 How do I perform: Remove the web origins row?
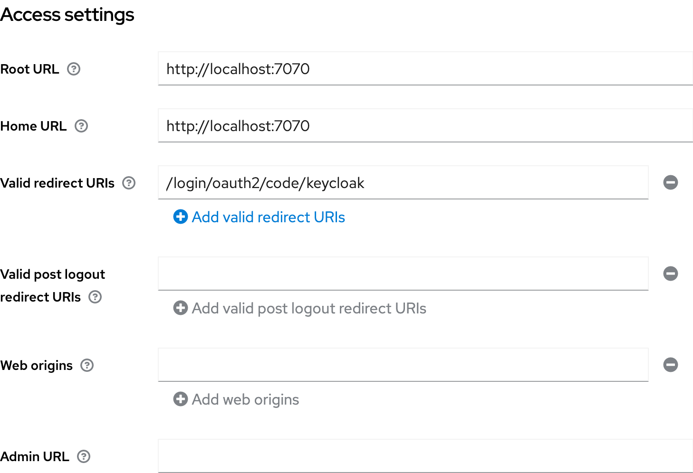tap(671, 365)
